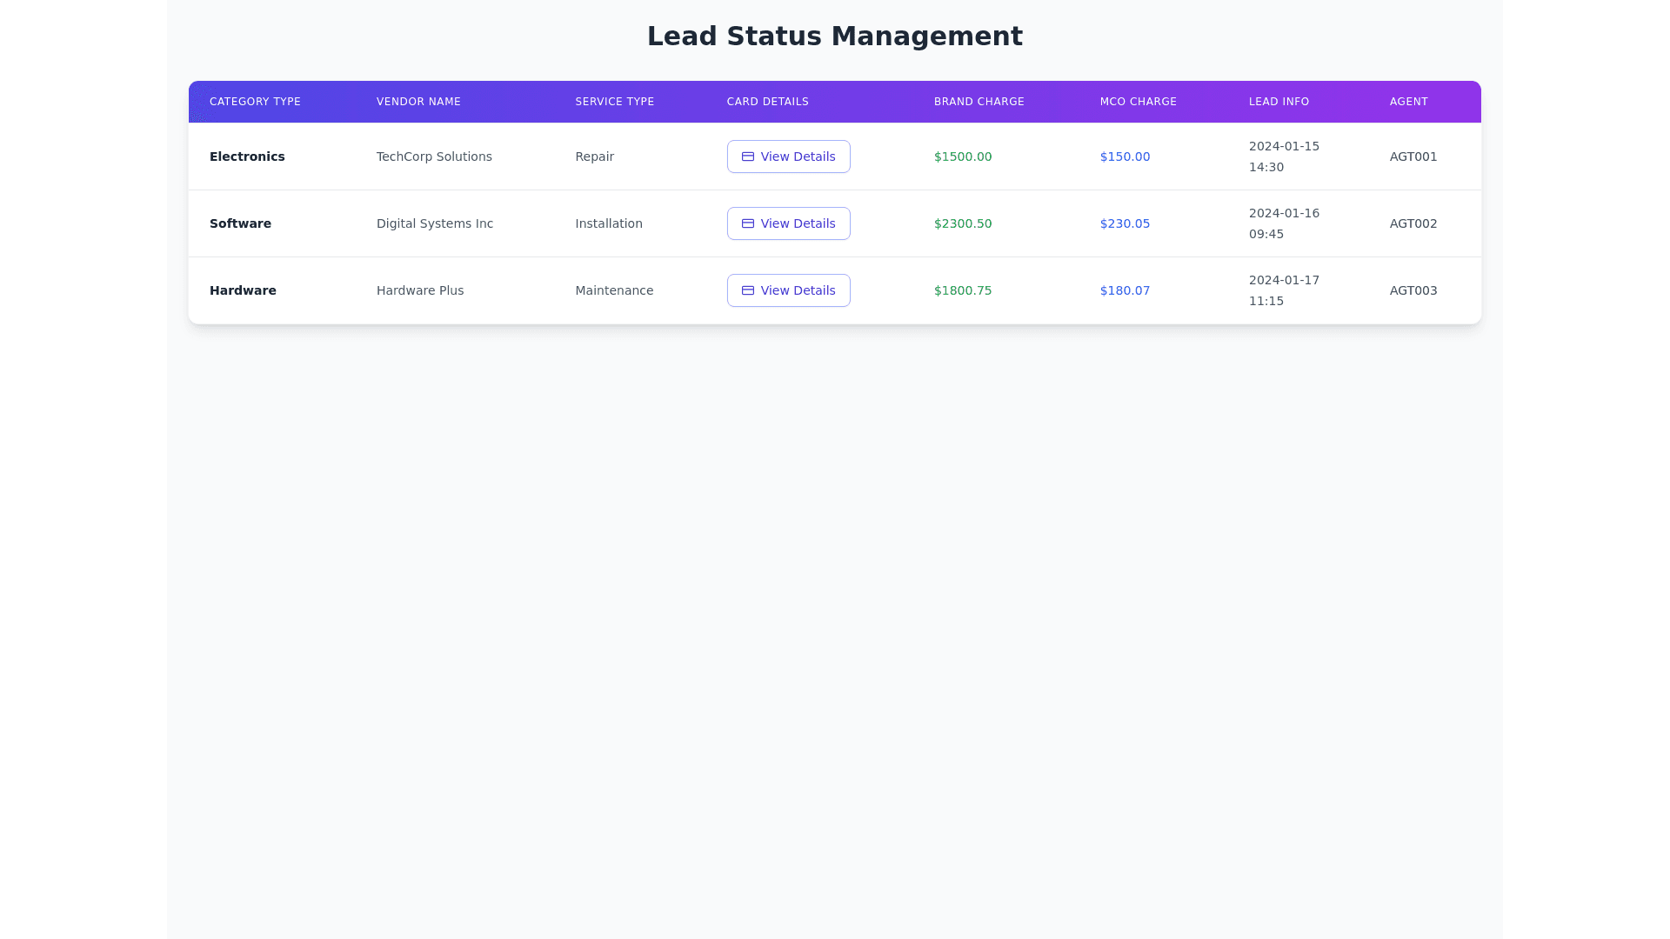Viewport: 1670px width, 939px height.
Task: Click the Lead Status Management heading
Action: [834, 37]
